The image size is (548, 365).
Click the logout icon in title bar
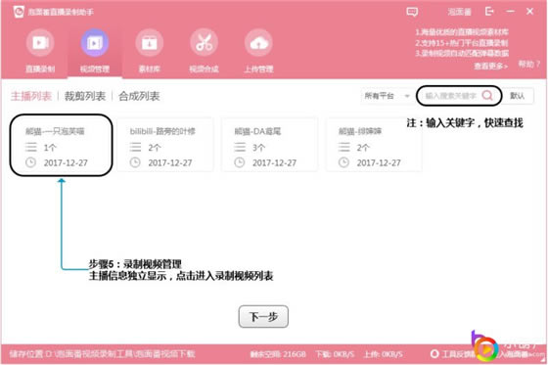[x=489, y=12]
